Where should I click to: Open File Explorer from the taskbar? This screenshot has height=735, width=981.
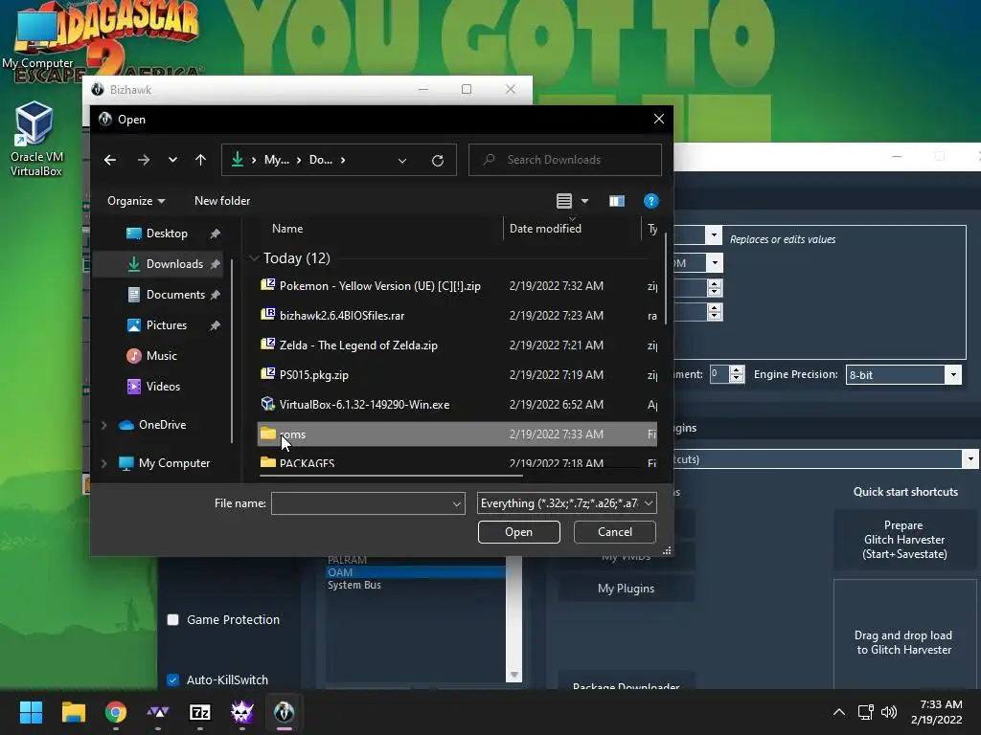73,712
